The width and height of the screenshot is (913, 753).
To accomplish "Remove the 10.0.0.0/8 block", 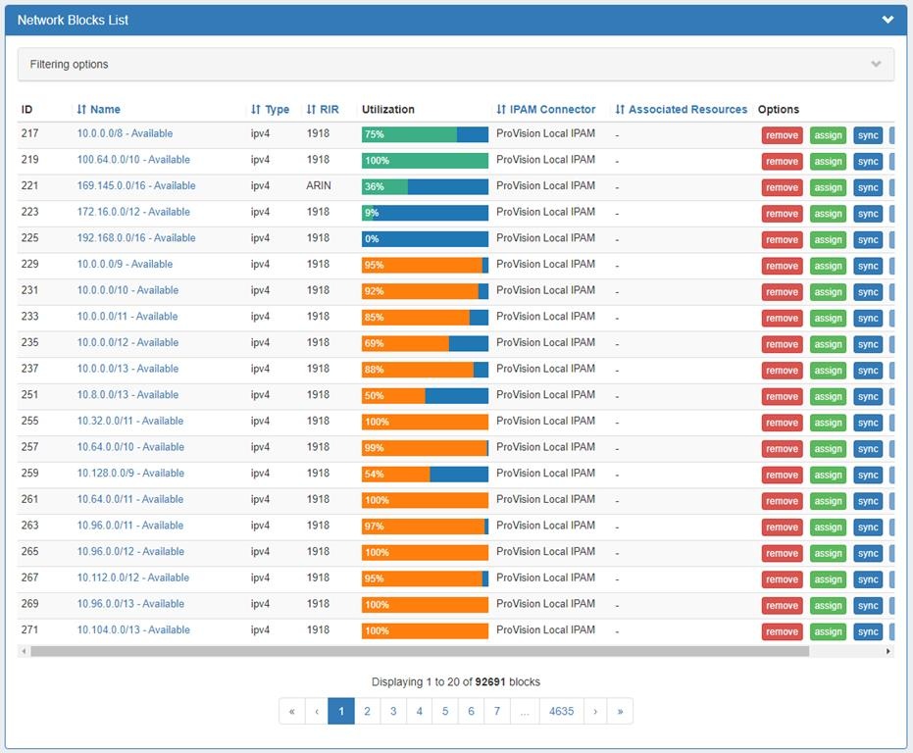I will coord(782,135).
